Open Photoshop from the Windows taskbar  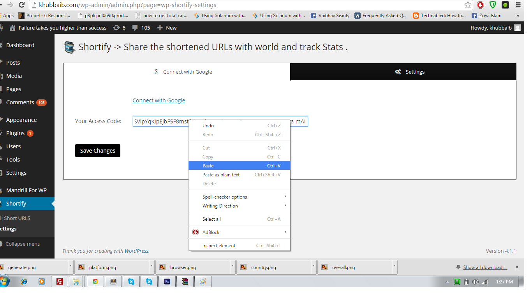tap(167, 281)
